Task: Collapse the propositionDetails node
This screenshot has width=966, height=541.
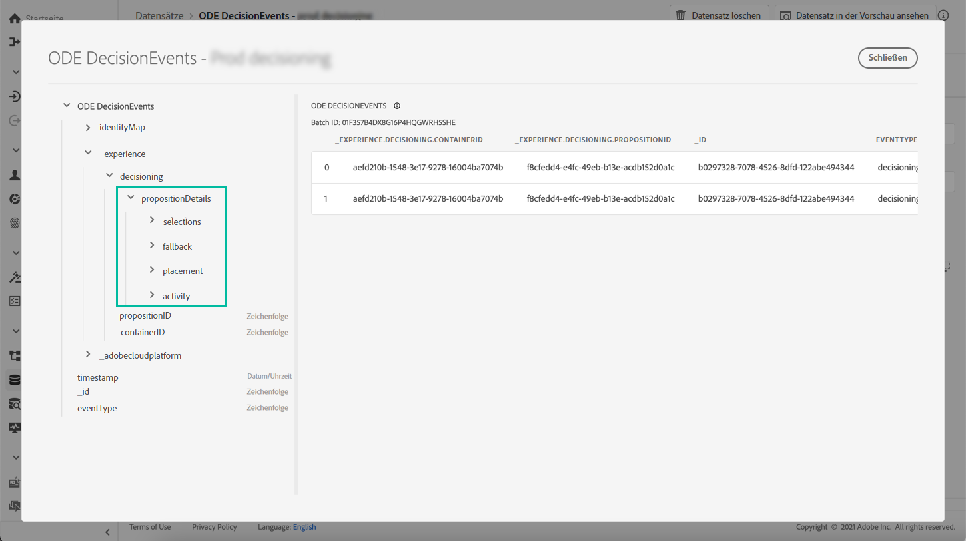Action: 131,198
